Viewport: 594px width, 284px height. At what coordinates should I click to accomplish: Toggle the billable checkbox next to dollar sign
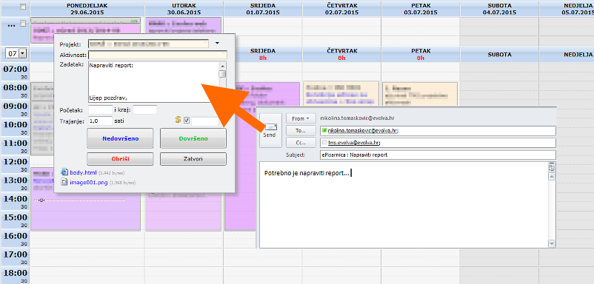[x=187, y=121]
